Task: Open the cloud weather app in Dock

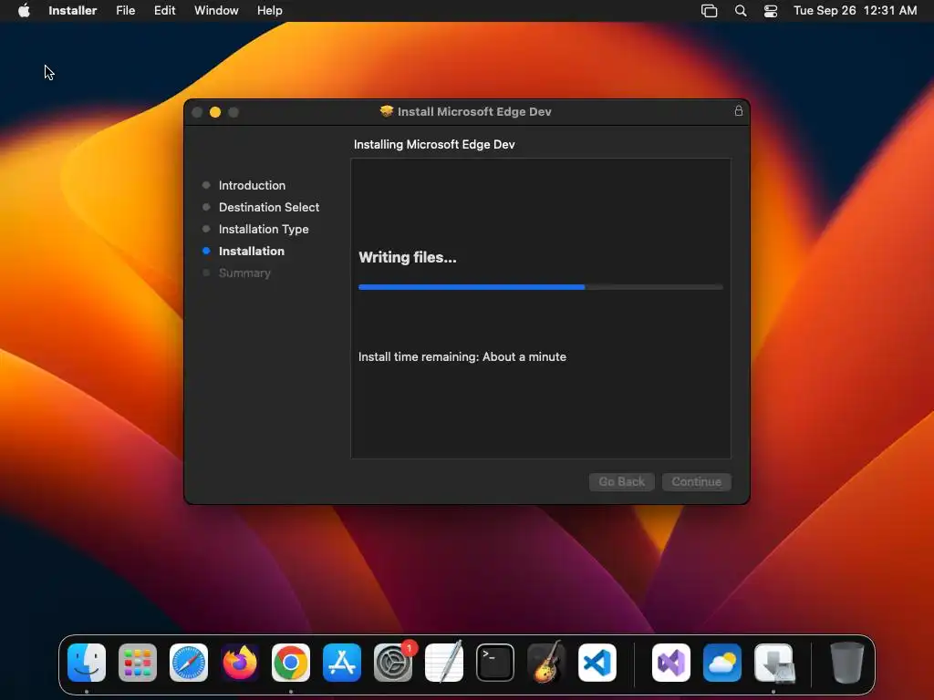Action: (x=722, y=663)
